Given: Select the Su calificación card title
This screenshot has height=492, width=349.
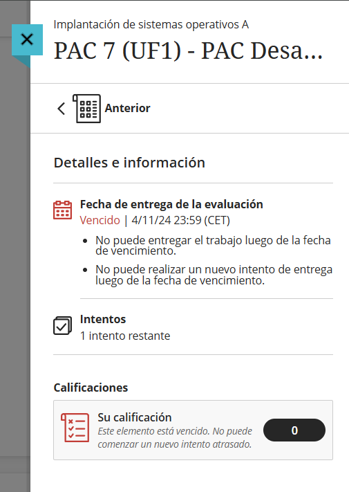Looking at the screenshot, I should (135, 417).
